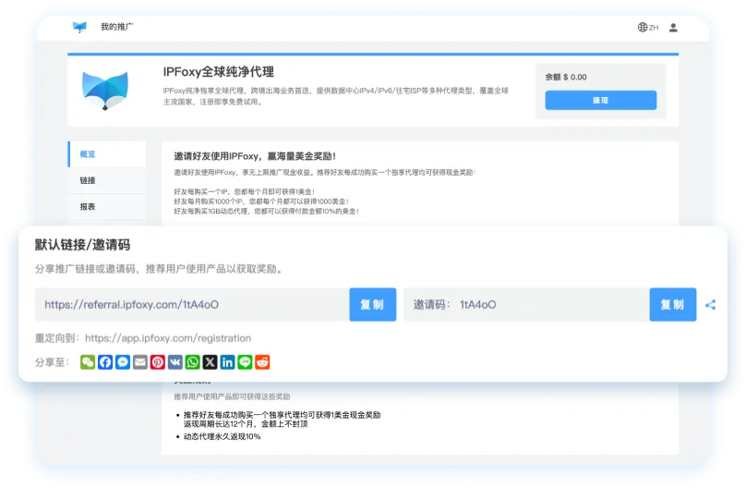
Task: Select the 链接 links sidebar tab
Action: (107, 180)
